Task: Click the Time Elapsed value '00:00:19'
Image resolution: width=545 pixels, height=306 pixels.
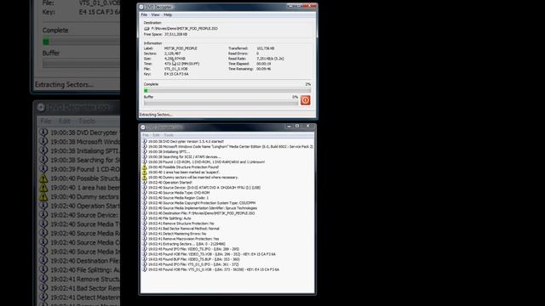Action: coord(263,64)
